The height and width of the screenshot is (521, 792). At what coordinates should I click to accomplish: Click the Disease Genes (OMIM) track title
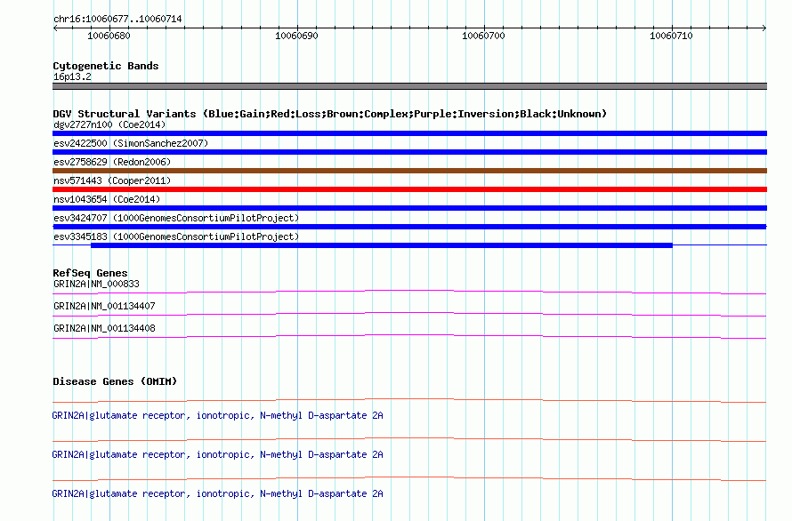tap(115, 381)
